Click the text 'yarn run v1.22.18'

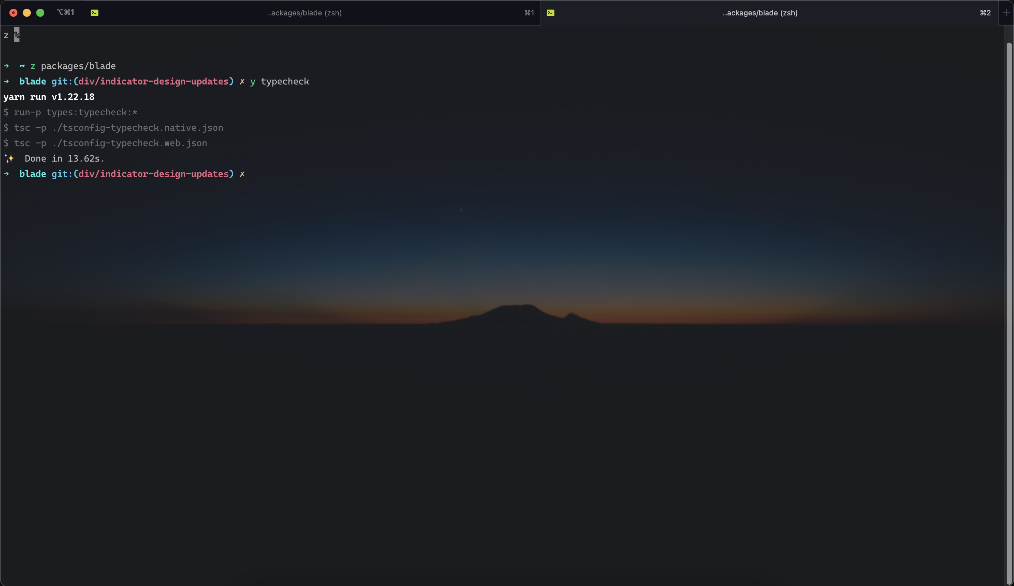tap(49, 97)
